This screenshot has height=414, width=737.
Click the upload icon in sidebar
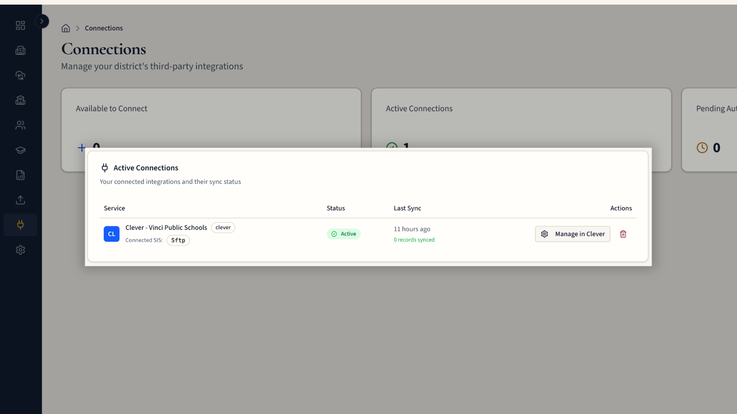20,200
